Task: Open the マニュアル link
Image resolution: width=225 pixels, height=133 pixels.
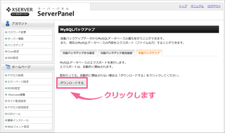Action: click(197, 6)
